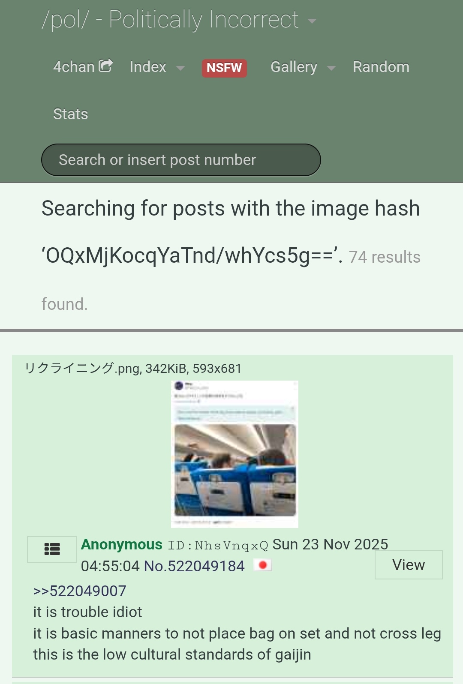This screenshot has width=463, height=684.
Task: Click the Japan flag icon
Action: coord(263,565)
